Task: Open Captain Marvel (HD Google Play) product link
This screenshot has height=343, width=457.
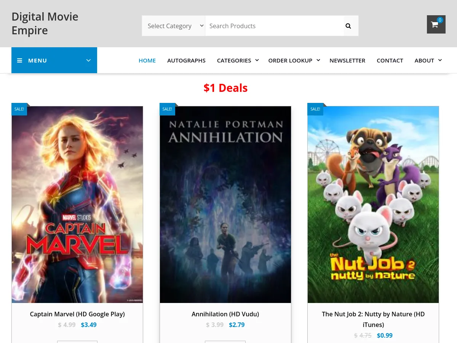Action: [x=77, y=314]
